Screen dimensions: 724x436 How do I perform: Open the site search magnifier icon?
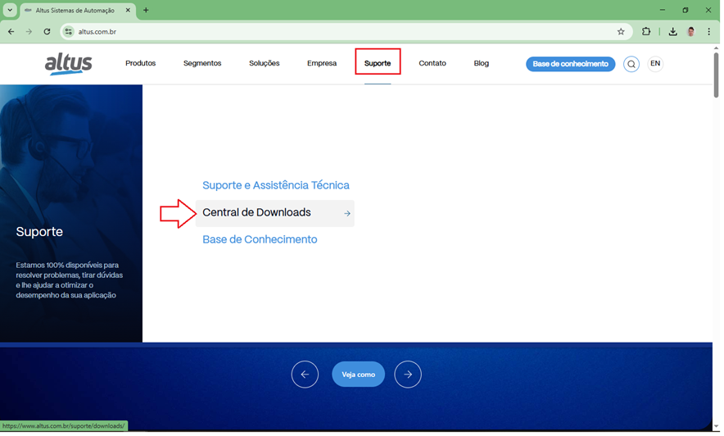pyautogui.click(x=631, y=64)
